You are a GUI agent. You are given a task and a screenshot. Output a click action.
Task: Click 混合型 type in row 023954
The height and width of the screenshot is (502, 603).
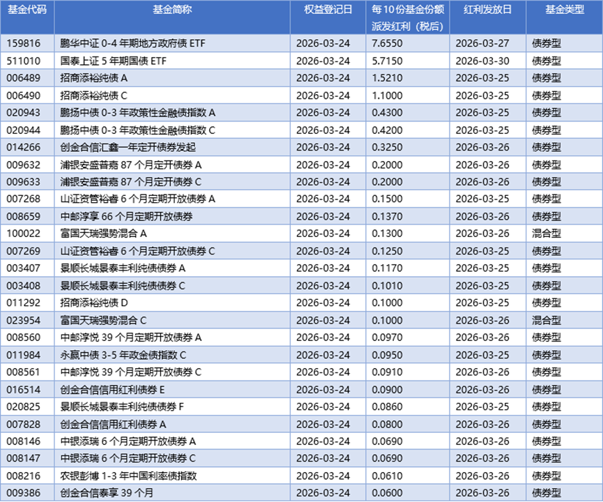pyautogui.click(x=547, y=321)
